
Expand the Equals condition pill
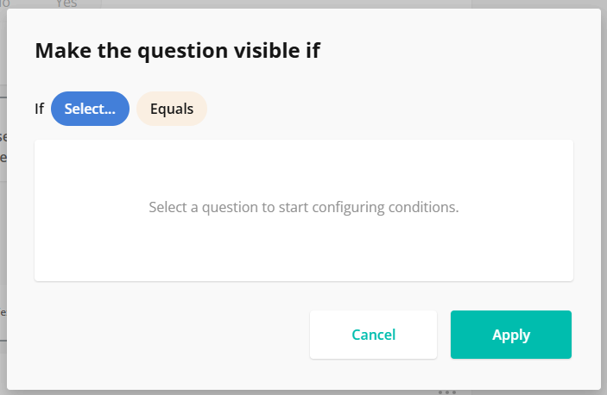(x=172, y=109)
